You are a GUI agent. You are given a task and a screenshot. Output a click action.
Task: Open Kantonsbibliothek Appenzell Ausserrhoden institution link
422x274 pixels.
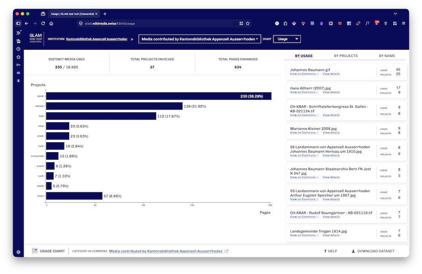[x=97, y=39]
